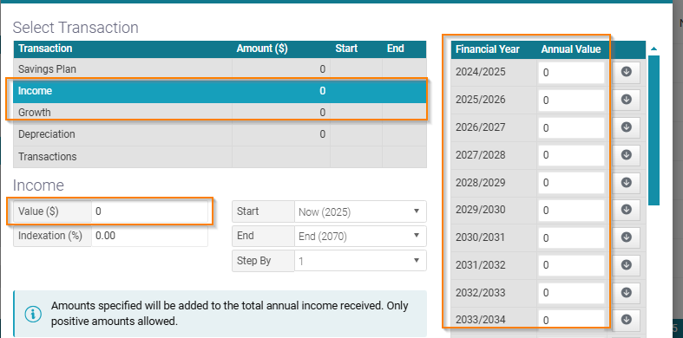The width and height of the screenshot is (683, 338).
Task: Click the copy-down arrow for 2030/2031
Action: (627, 237)
